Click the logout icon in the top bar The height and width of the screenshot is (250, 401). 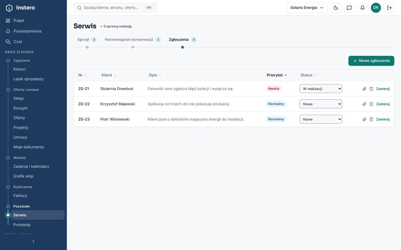click(389, 8)
